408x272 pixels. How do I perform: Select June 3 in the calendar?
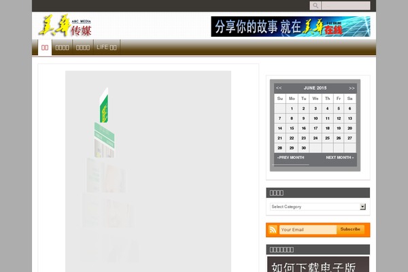click(316, 109)
